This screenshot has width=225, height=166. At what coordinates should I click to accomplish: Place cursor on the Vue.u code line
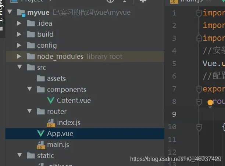[x=214, y=64]
